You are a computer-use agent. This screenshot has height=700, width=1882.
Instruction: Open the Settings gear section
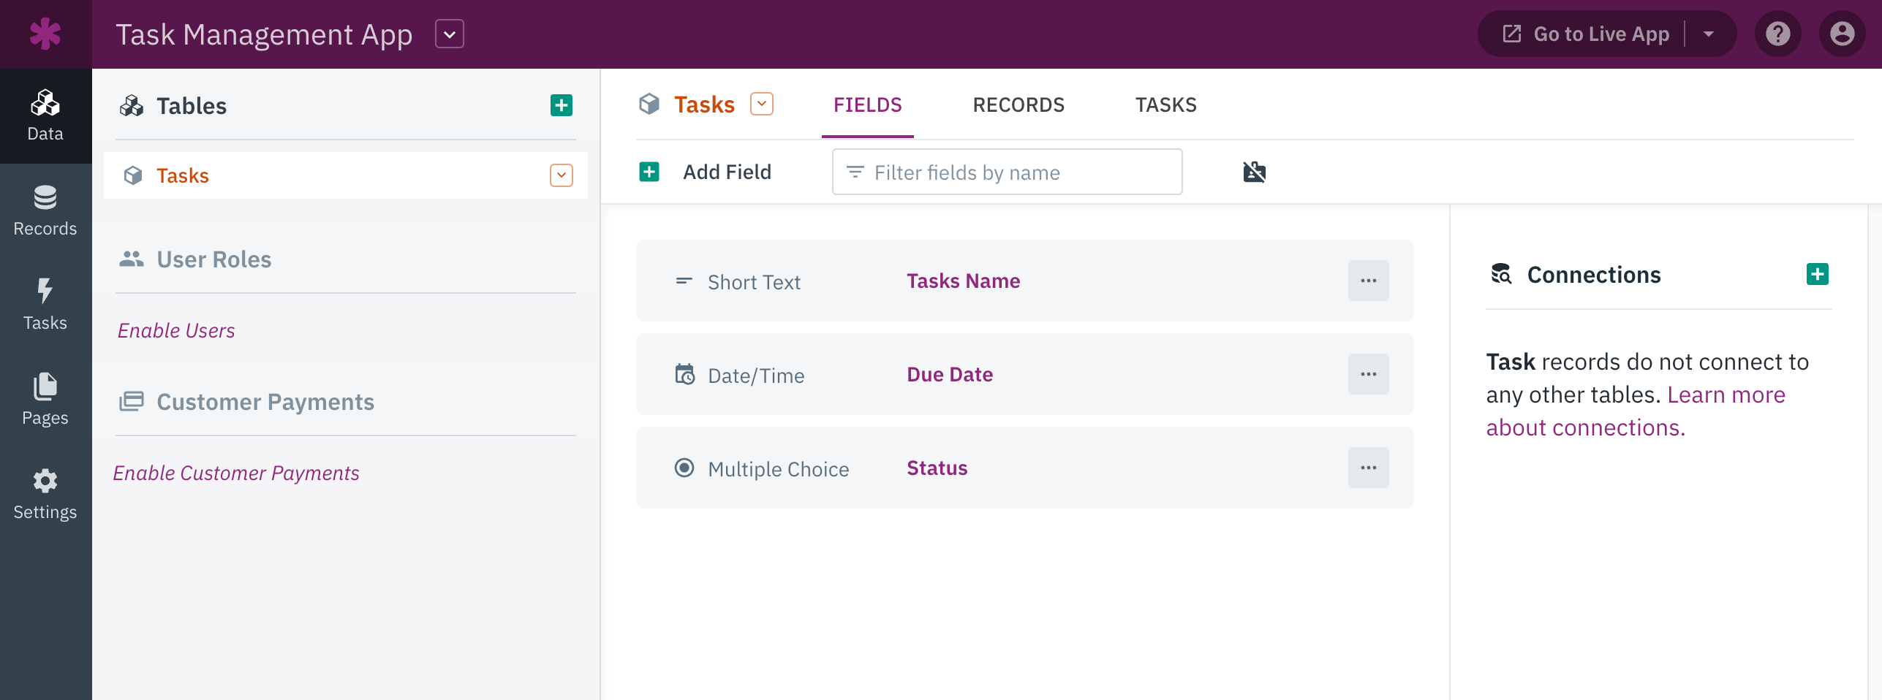[x=45, y=495]
